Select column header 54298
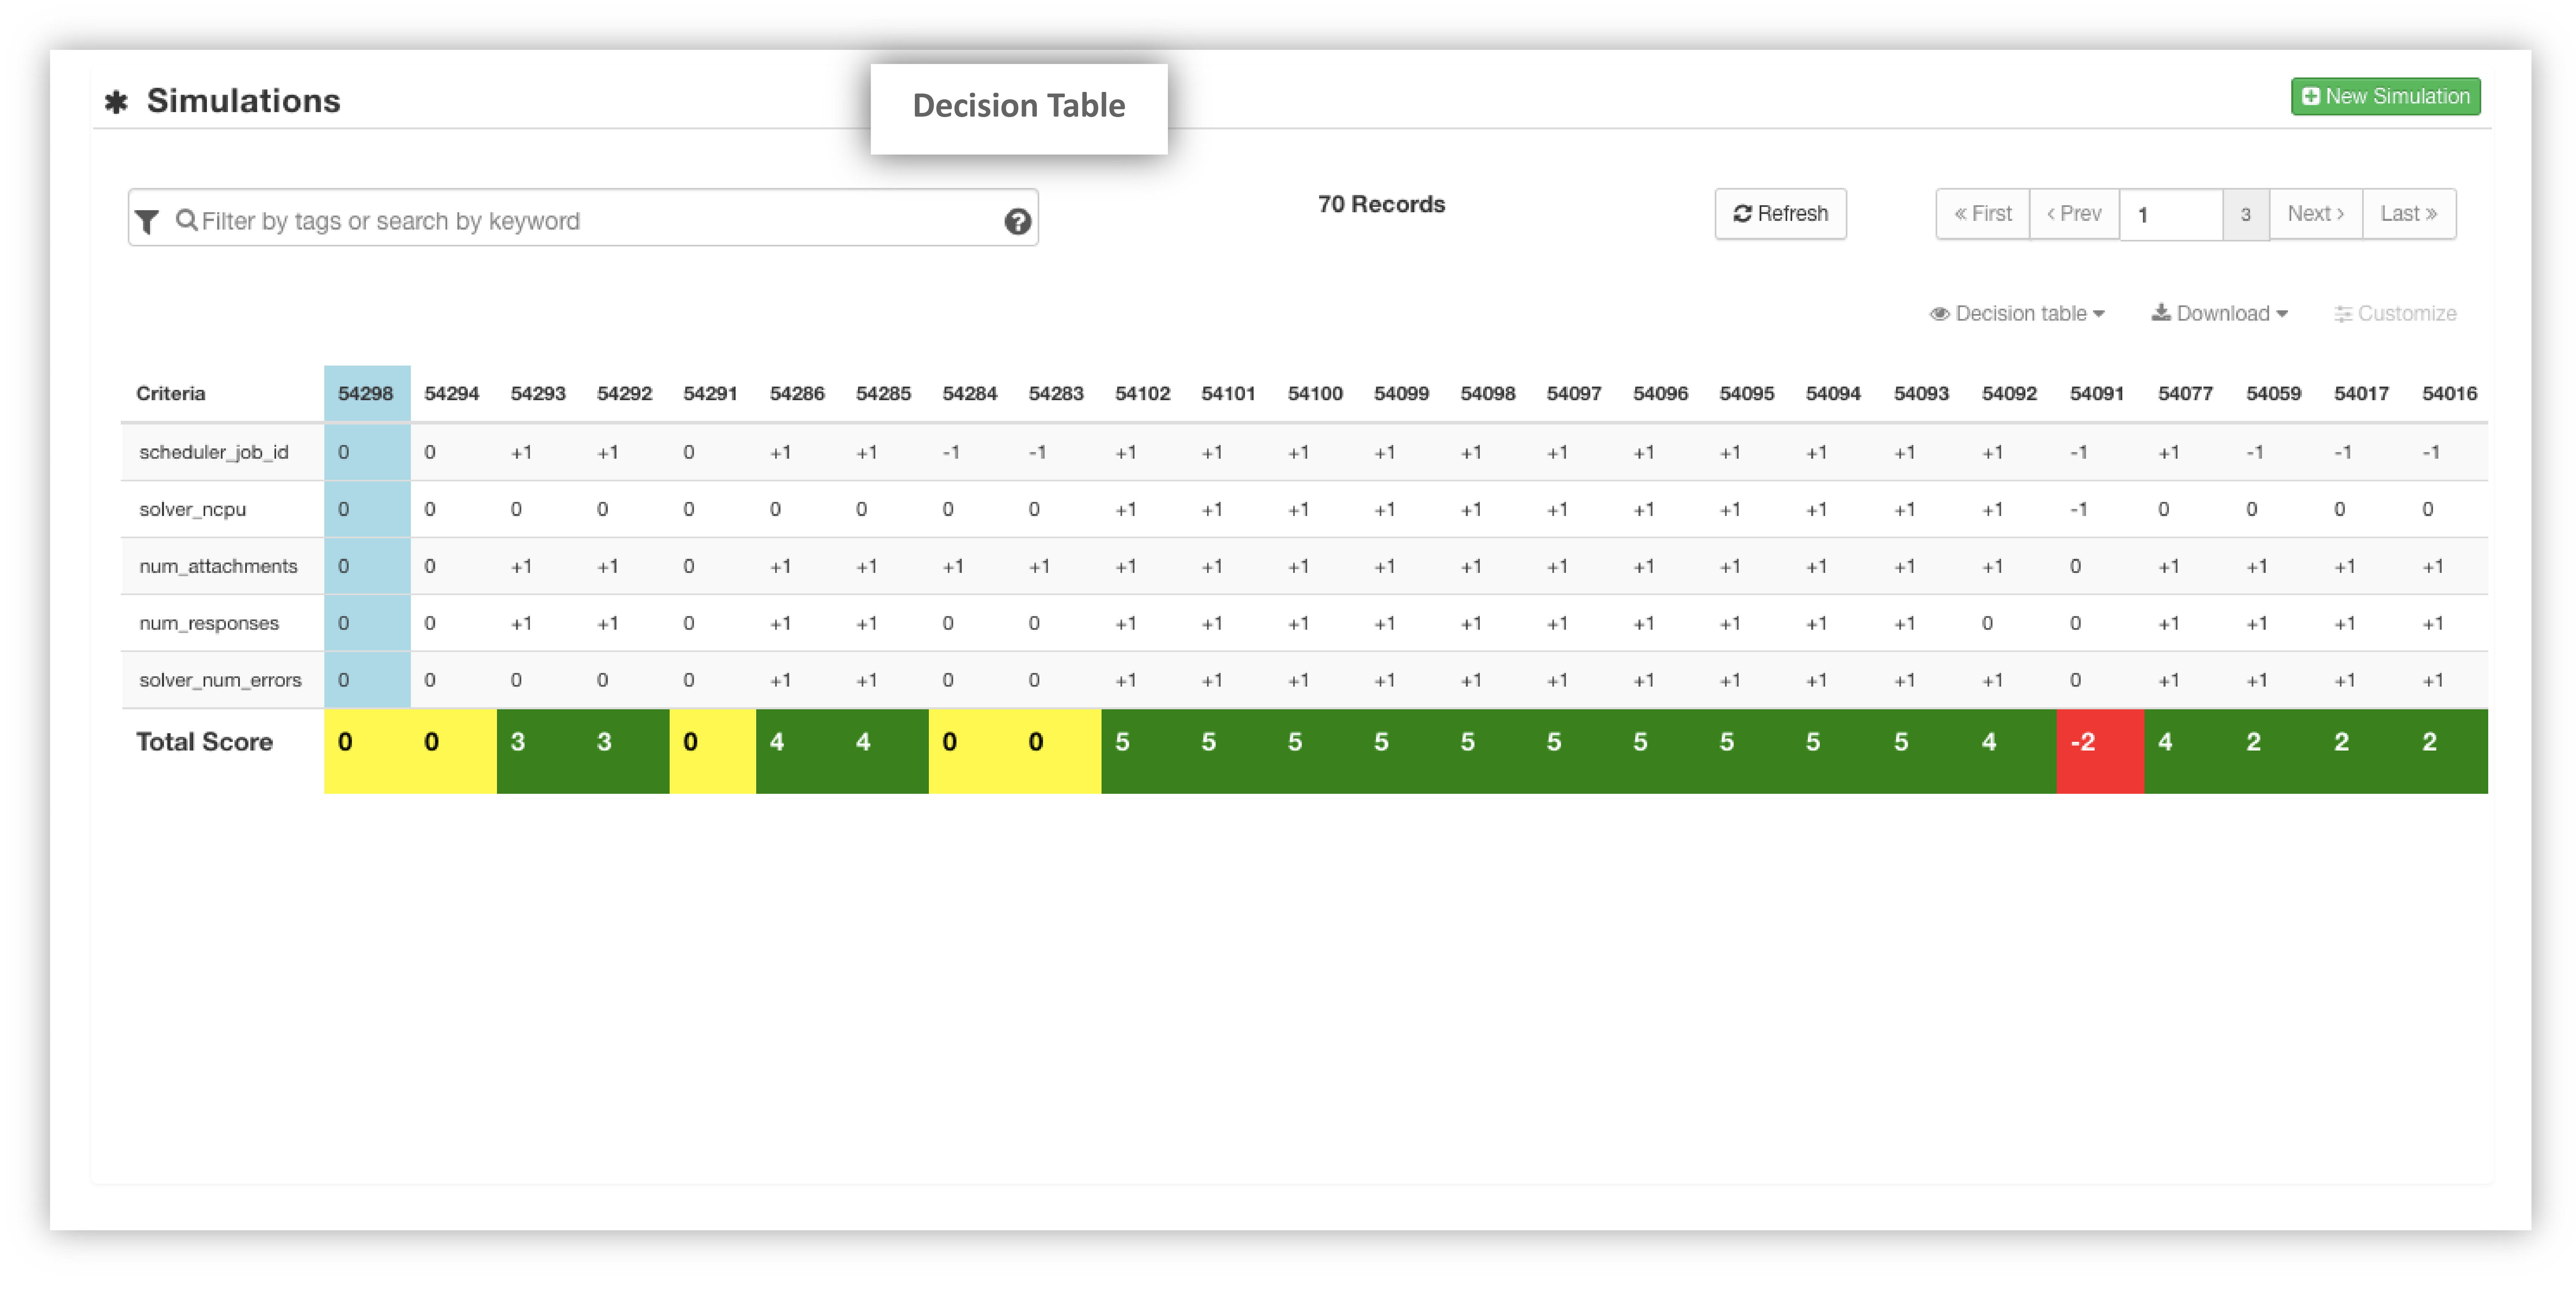 [x=366, y=393]
